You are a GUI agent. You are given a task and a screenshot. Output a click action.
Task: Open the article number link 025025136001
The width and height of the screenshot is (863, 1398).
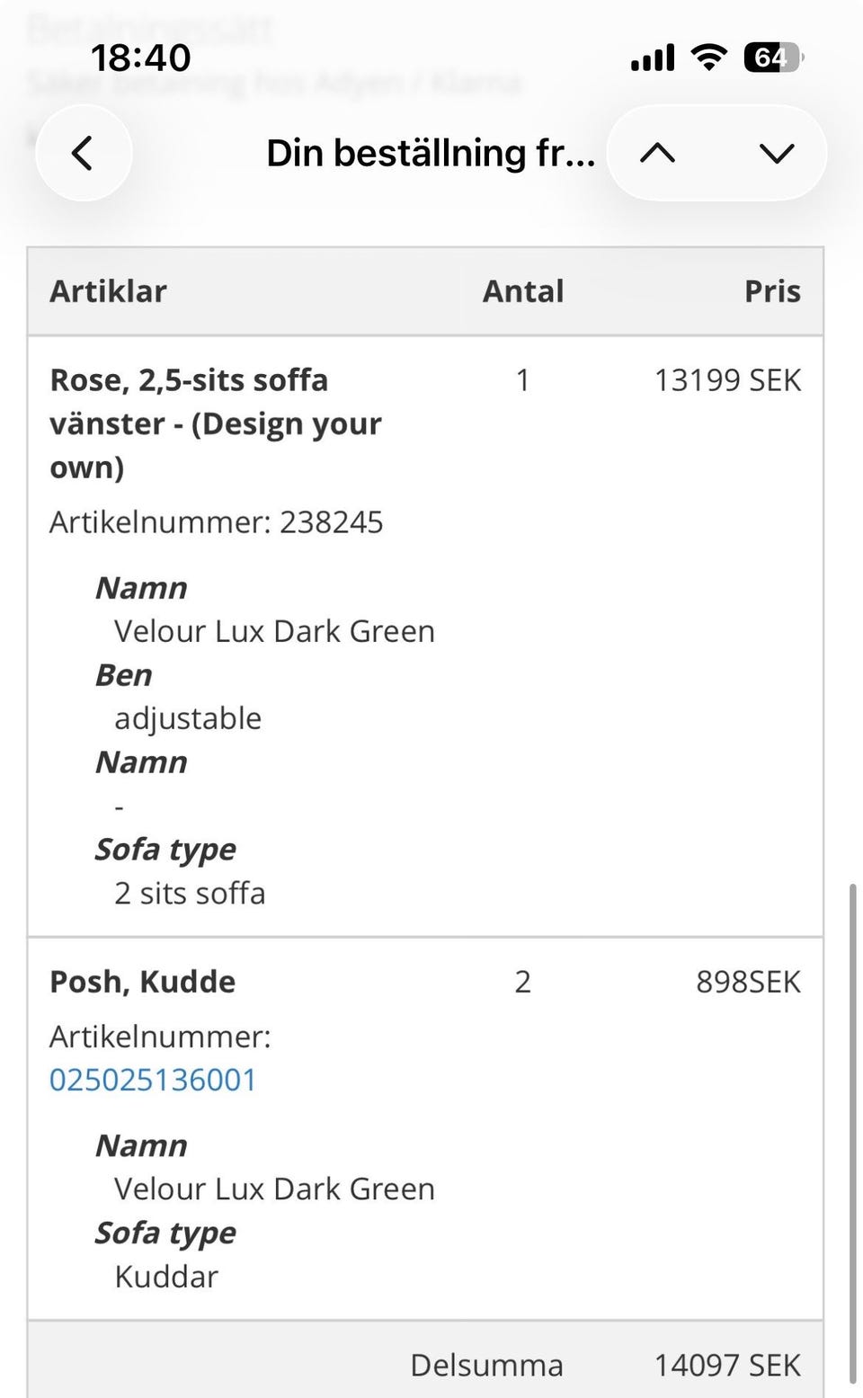152,1080
